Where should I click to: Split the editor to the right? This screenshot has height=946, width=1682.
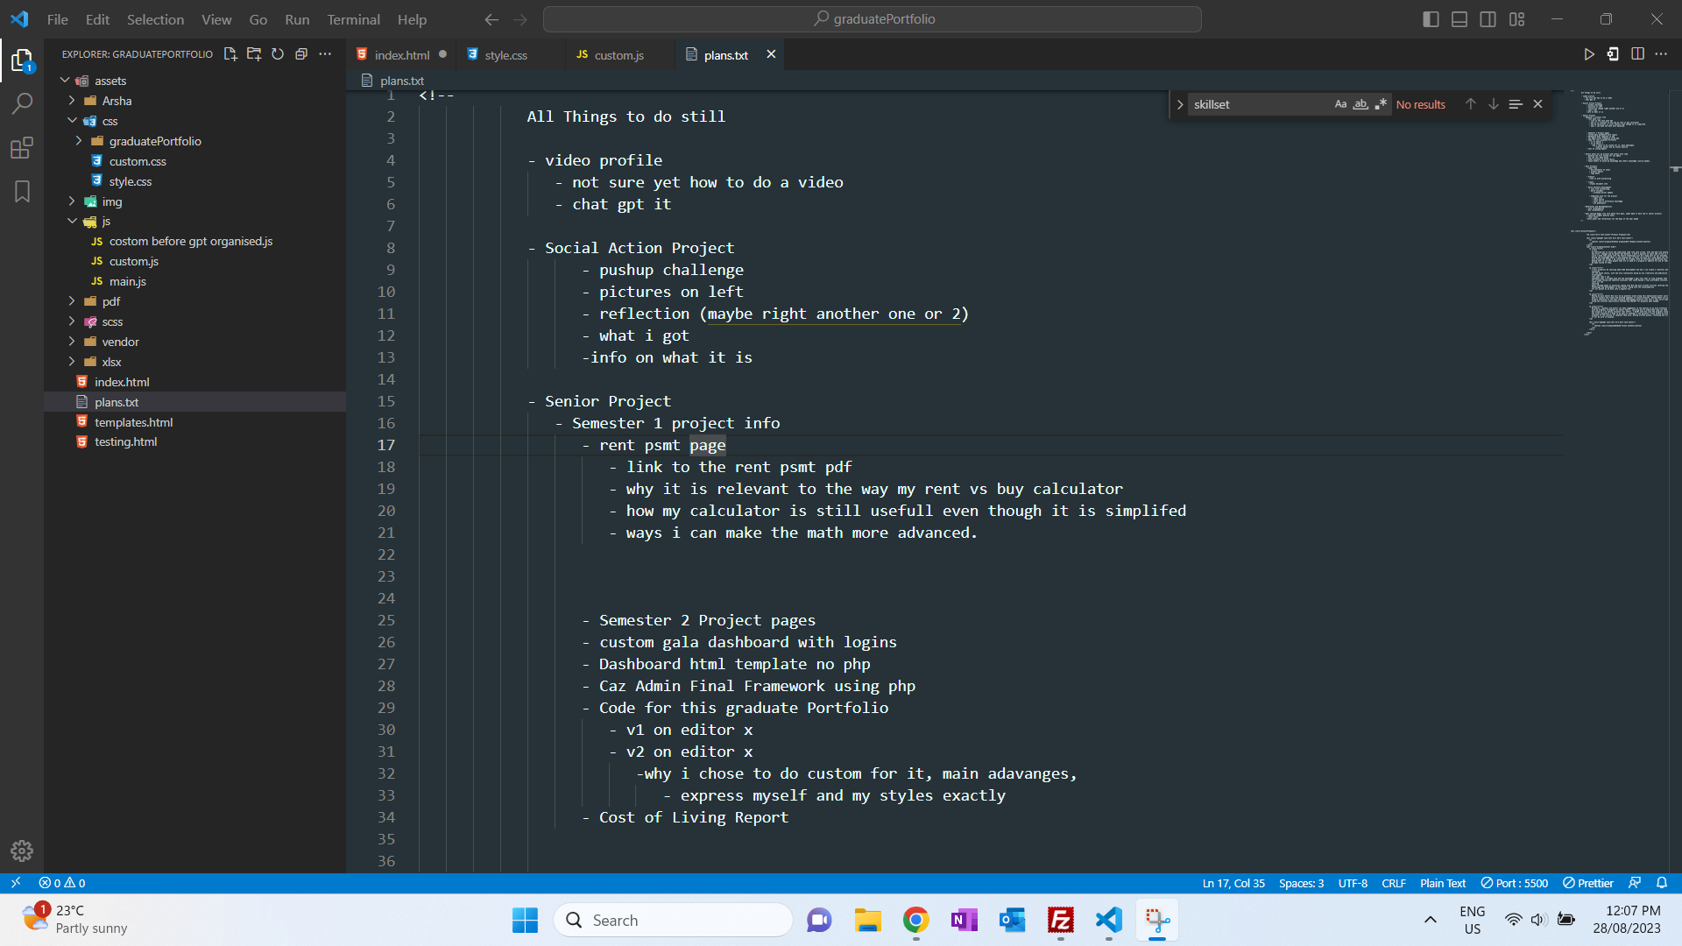click(1637, 54)
